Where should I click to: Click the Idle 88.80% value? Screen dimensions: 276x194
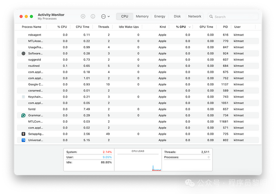pyautogui.click(x=106, y=162)
